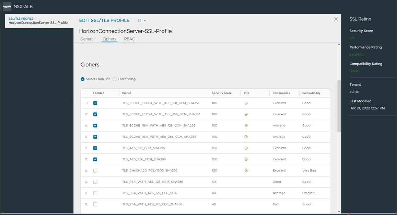
Task: Click the Security Score column header
Action: [x=222, y=93]
